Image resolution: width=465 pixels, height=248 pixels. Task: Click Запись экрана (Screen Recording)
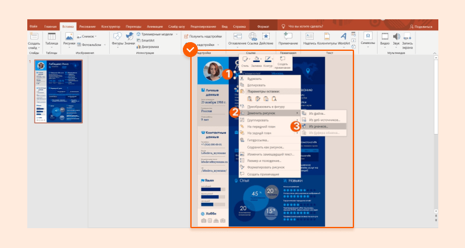pyautogui.click(x=407, y=40)
